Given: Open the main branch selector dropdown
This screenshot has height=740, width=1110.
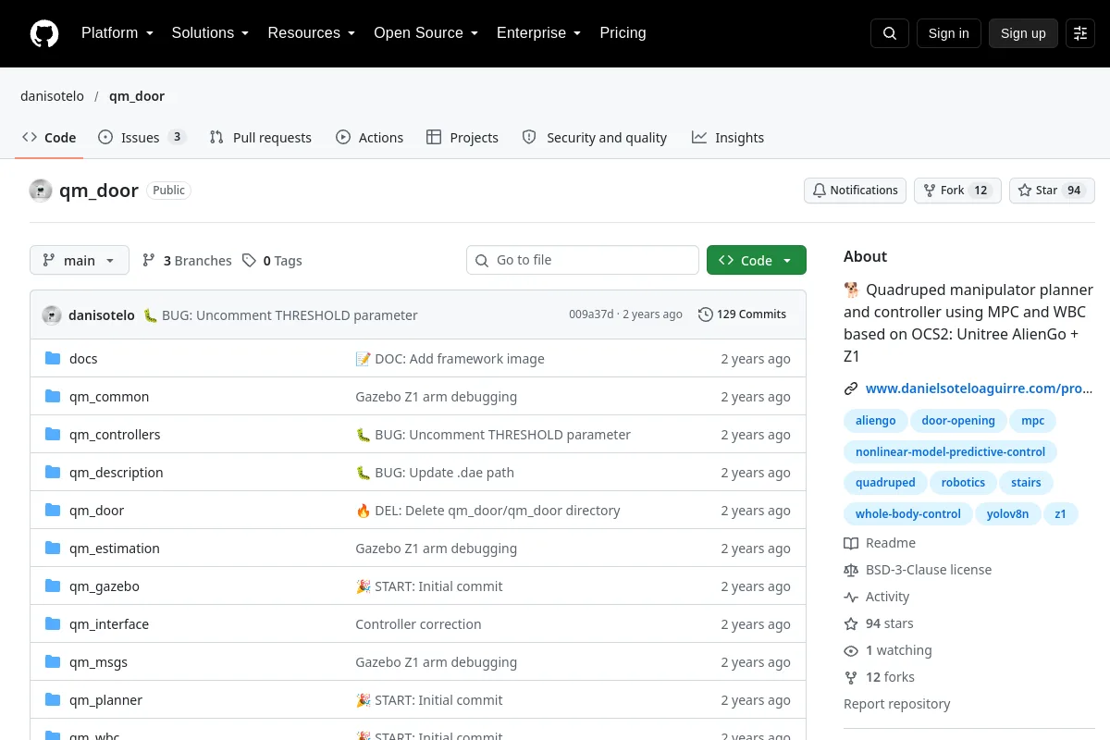Looking at the screenshot, I should click(80, 260).
